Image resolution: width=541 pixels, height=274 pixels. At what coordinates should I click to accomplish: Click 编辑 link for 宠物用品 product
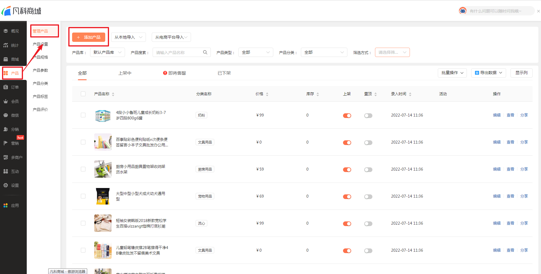pyautogui.click(x=497, y=196)
